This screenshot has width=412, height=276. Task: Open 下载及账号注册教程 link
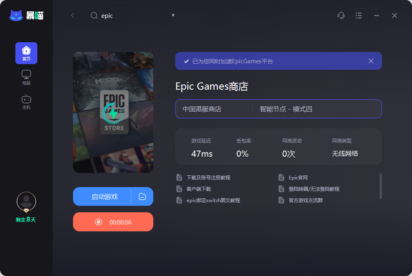click(x=208, y=178)
